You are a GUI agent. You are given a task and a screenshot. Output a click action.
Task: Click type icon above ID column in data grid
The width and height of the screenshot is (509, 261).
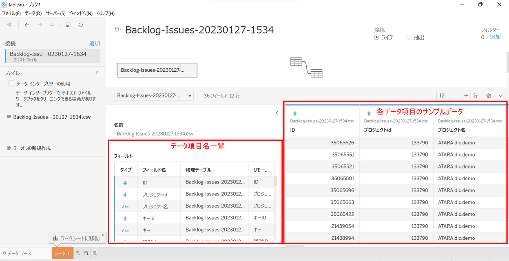tap(295, 114)
